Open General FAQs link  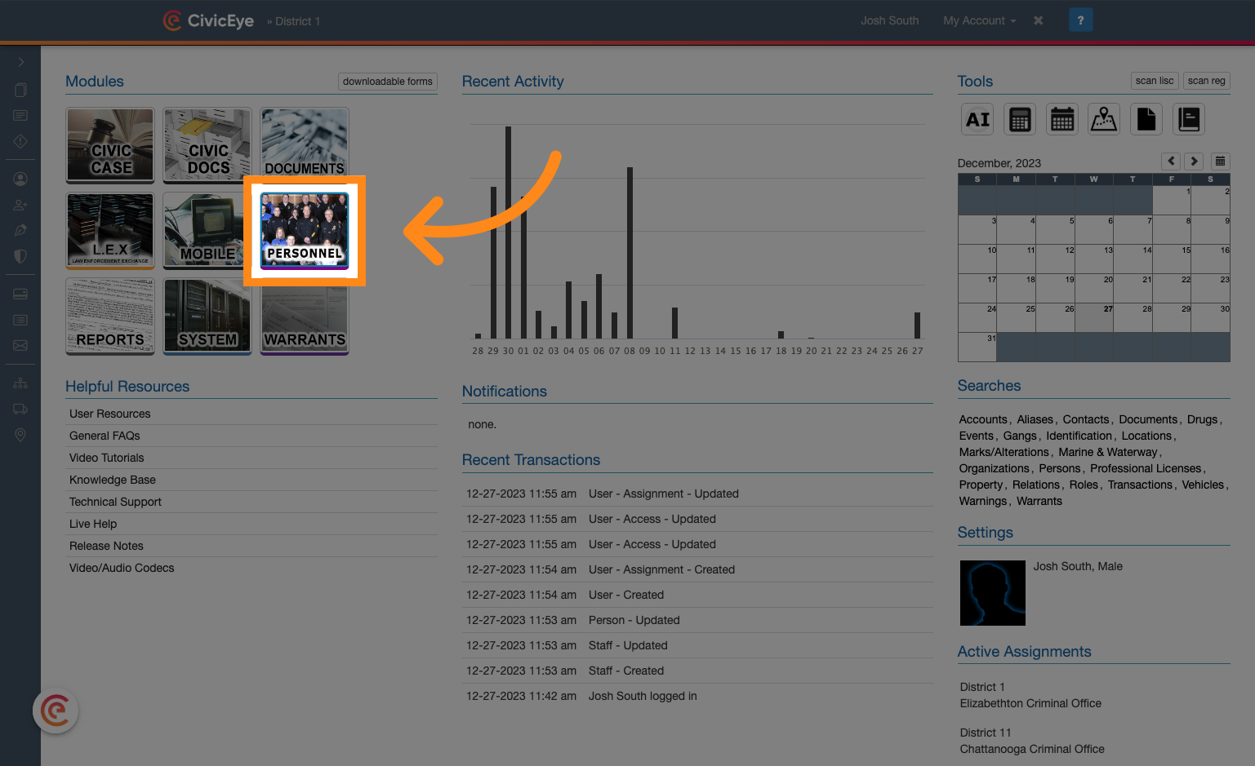coord(105,436)
